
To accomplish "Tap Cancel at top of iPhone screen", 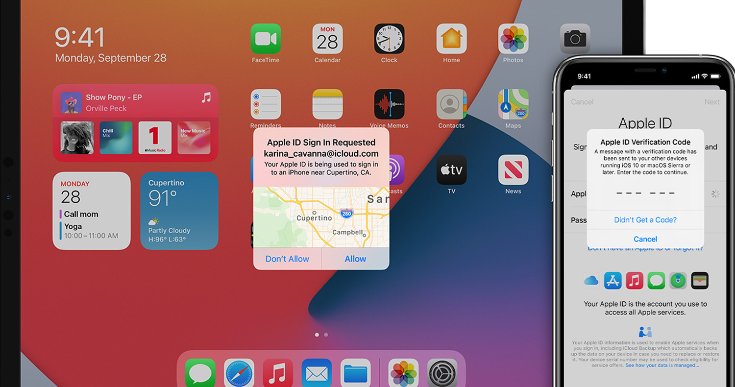I will click(582, 102).
